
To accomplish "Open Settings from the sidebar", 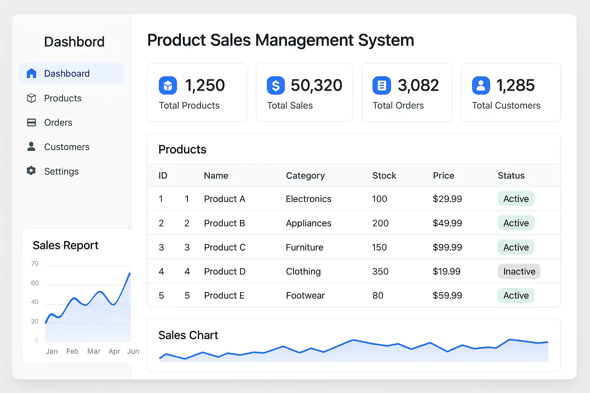I will point(61,172).
